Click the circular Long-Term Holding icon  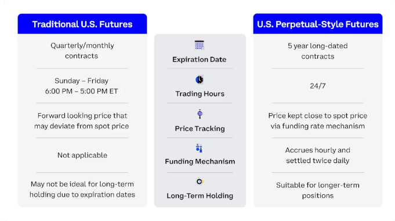point(200,182)
